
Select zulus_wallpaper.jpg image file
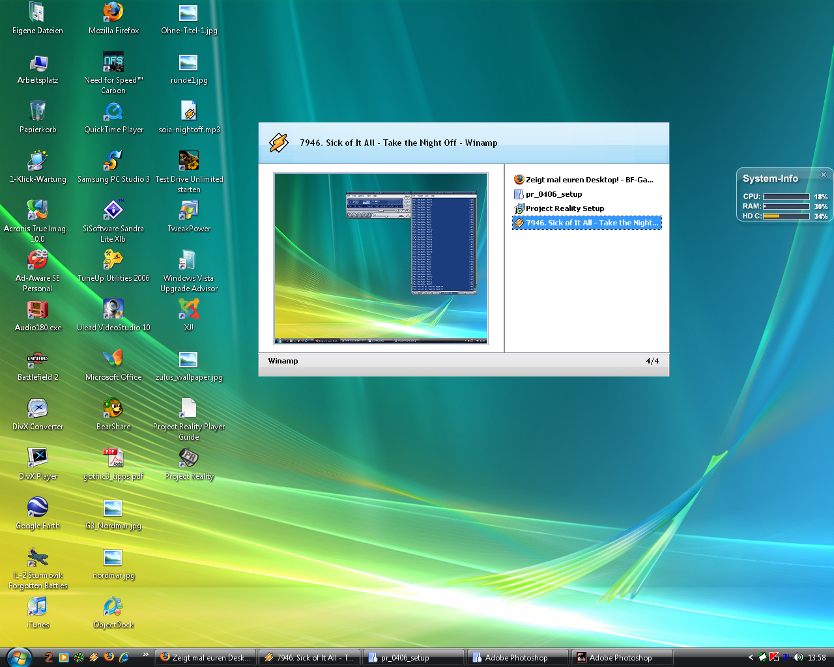(x=189, y=365)
